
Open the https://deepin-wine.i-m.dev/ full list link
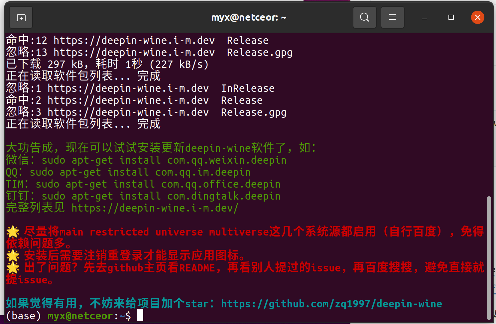click(154, 208)
